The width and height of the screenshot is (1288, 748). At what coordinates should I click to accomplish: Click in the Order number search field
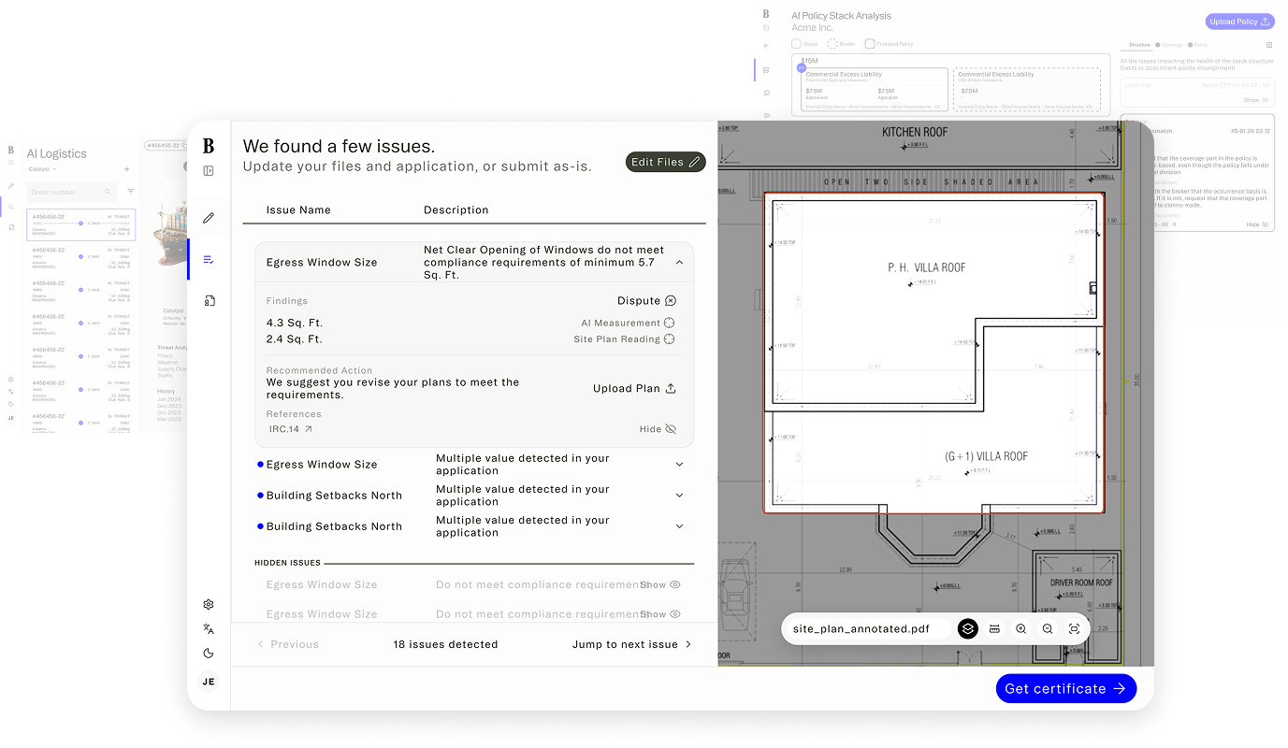pyautogui.click(x=72, y=192)
